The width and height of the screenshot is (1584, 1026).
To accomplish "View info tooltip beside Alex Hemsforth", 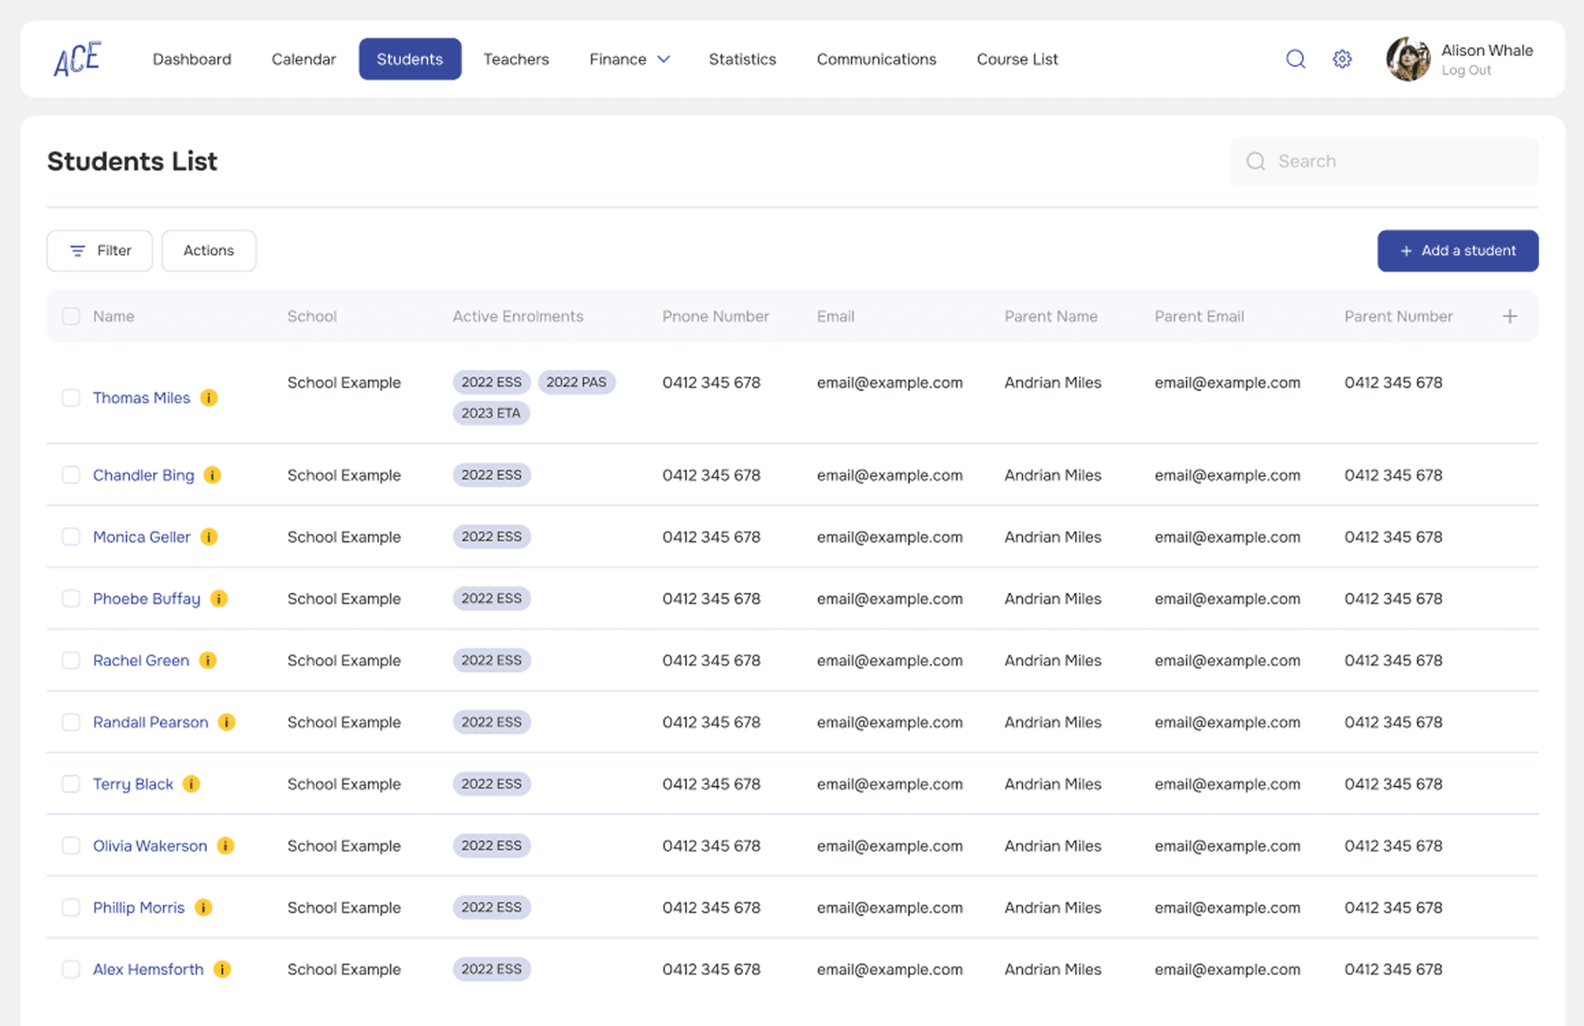I will click(x=221, y=969).
